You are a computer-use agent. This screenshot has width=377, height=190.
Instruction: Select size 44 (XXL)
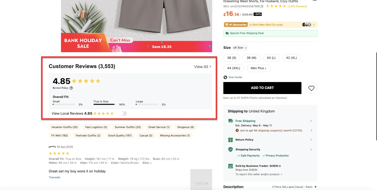tap(234, 68)
